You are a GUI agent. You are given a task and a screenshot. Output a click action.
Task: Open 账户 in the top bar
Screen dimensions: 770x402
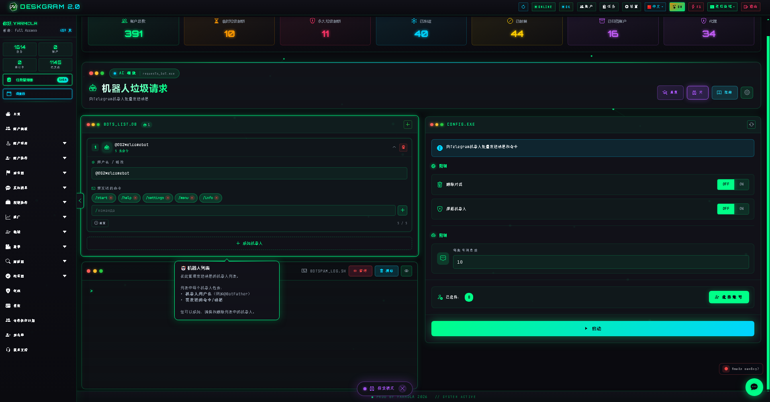pyautogui.click(x=586, y=7)
